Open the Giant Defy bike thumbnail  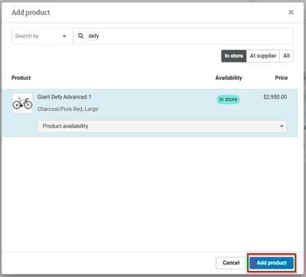click(22, 103)
